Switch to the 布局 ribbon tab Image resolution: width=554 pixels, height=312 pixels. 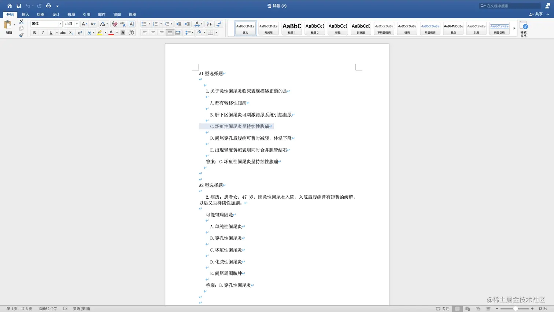(71, 15)
